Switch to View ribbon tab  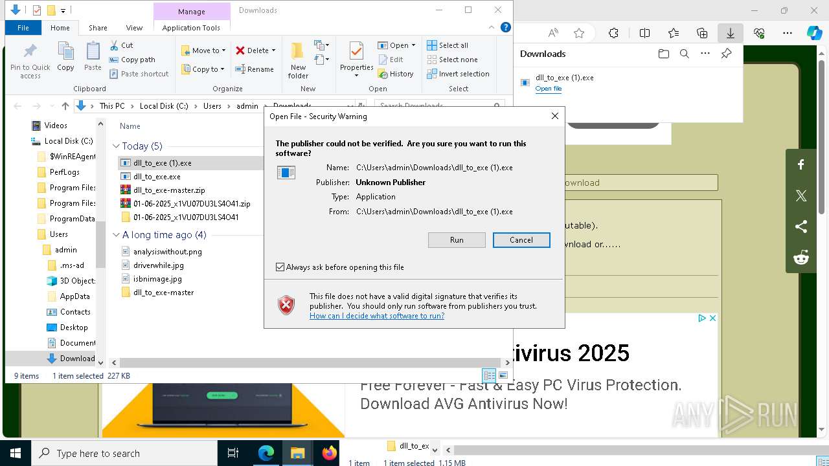[134, 28]
